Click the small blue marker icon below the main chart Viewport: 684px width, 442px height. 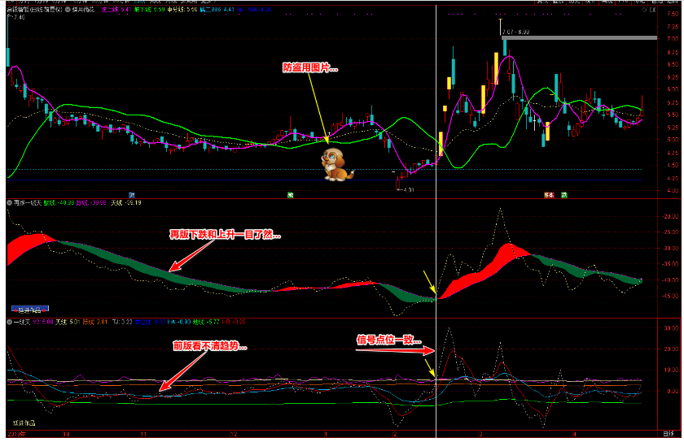coord(131,194)
